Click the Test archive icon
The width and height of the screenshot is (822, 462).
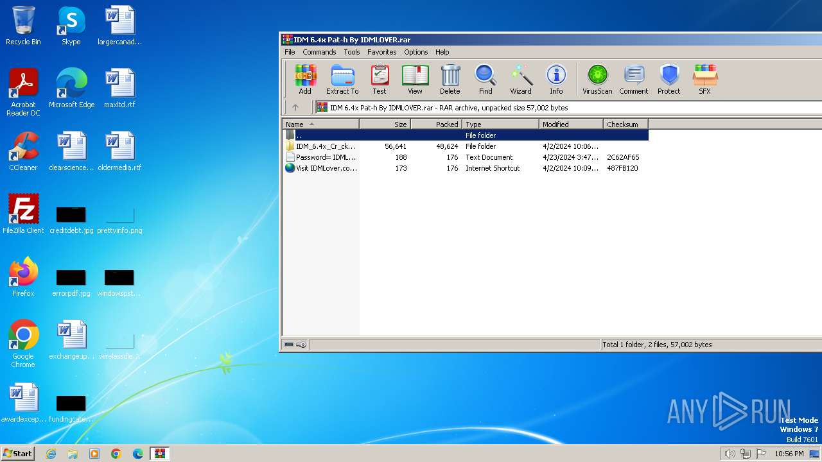(x=380, y=80)
